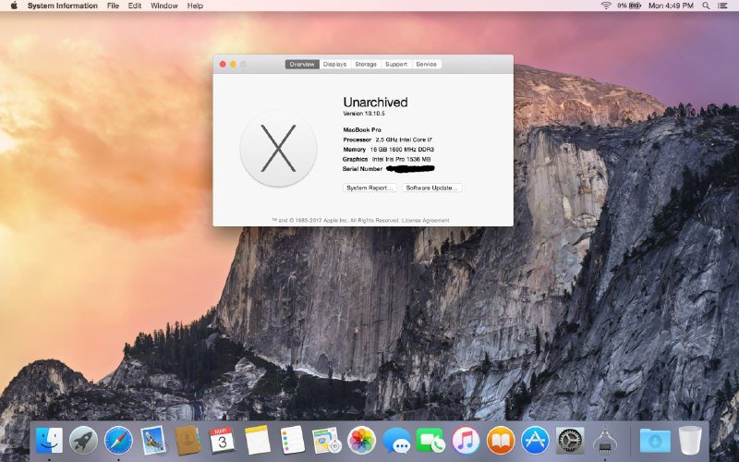Viewport: 739px width, 462px height.
Task: Open Calendar icon in Dock
Action: 222,441
